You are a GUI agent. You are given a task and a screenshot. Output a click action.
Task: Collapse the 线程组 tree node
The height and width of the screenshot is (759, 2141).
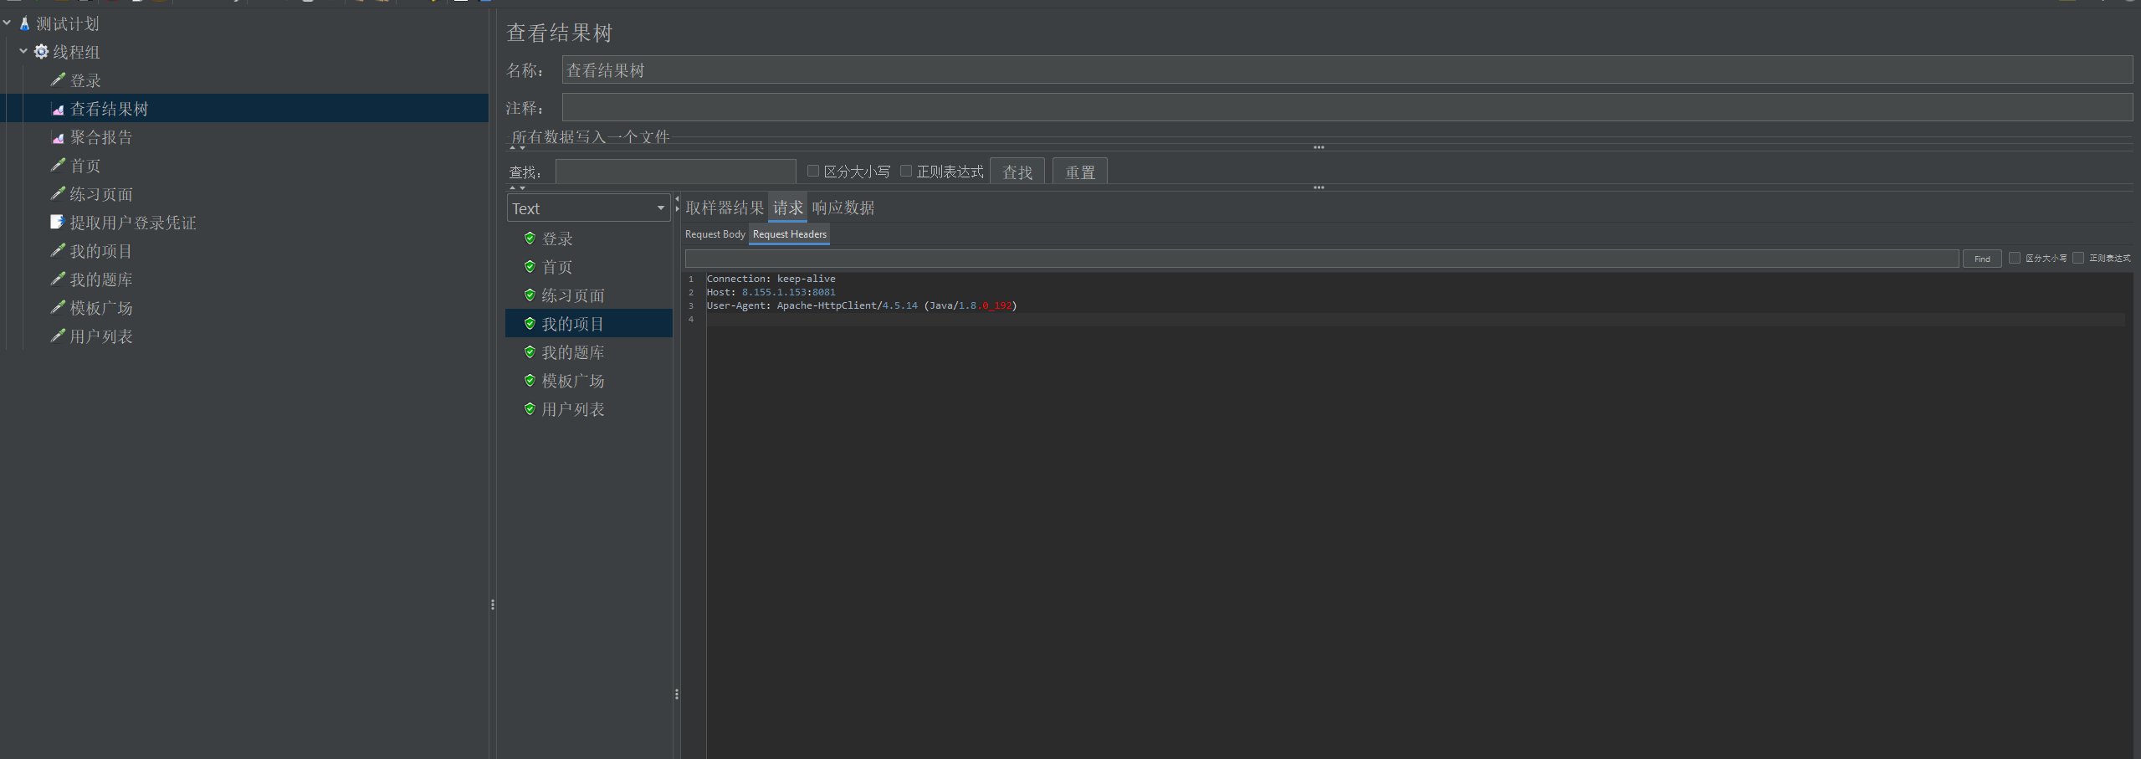(23, 52)
